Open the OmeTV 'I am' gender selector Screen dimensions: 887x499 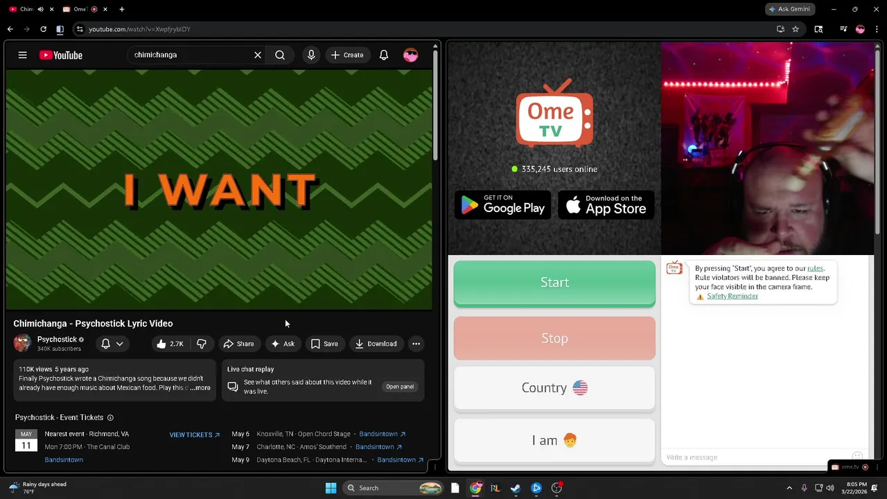tap(554, 440)
